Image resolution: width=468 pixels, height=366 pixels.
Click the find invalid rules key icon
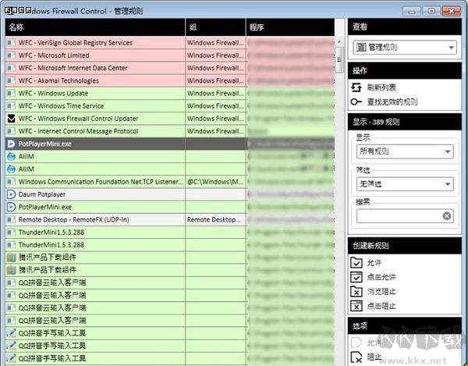point(356,101)
